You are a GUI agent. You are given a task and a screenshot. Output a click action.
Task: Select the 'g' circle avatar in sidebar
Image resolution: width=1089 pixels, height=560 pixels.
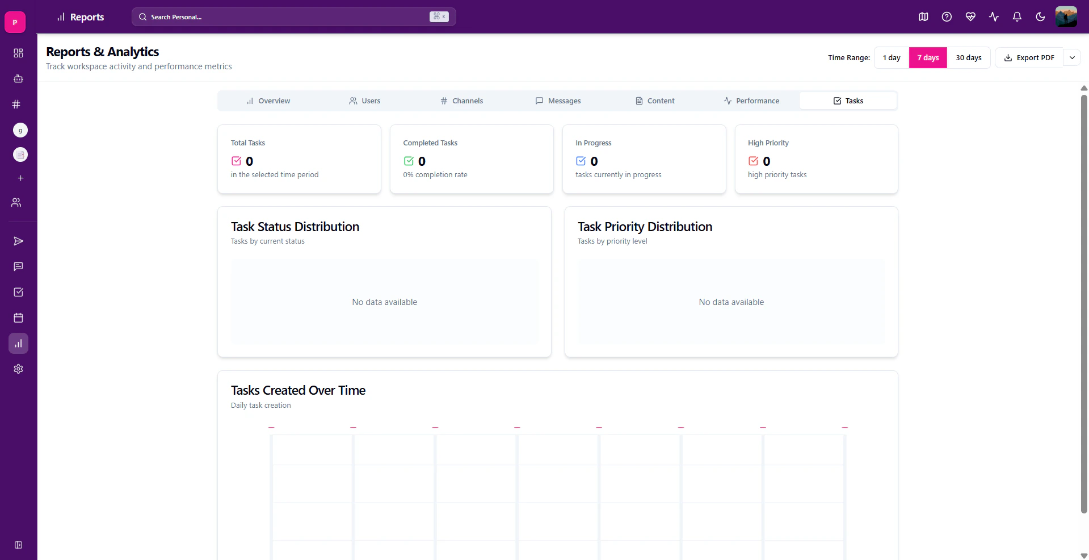coord(20,130)
